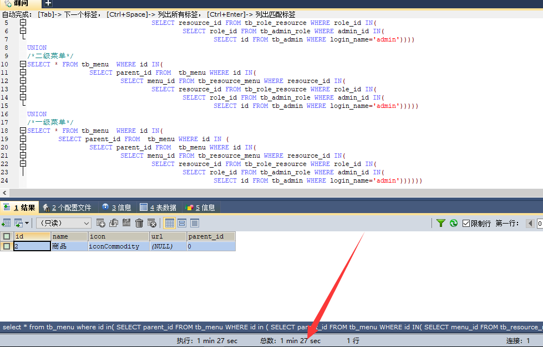Click the green filter funnel icon
Image resolution: width=543 pixels, height=347 pixels.
click(441, 223)
